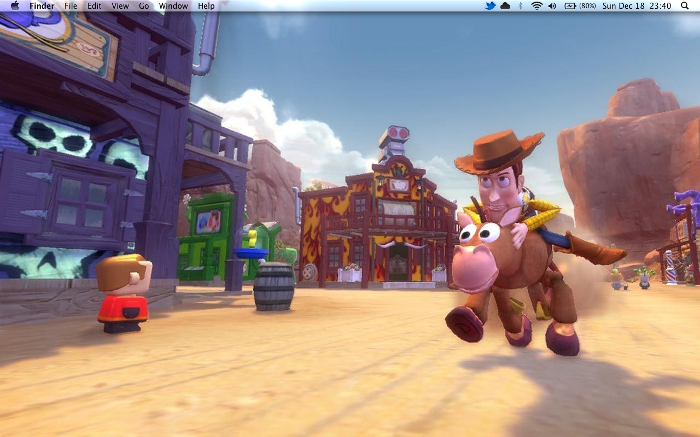This screenshot has height=437, width=700.
Task: Open the battery status menu
Action: (570, 6)
